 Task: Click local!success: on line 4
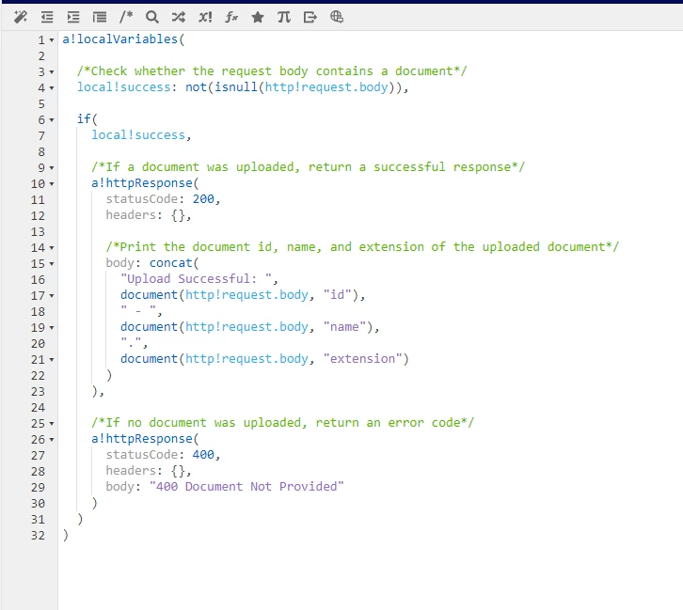(x=127, y=87)
